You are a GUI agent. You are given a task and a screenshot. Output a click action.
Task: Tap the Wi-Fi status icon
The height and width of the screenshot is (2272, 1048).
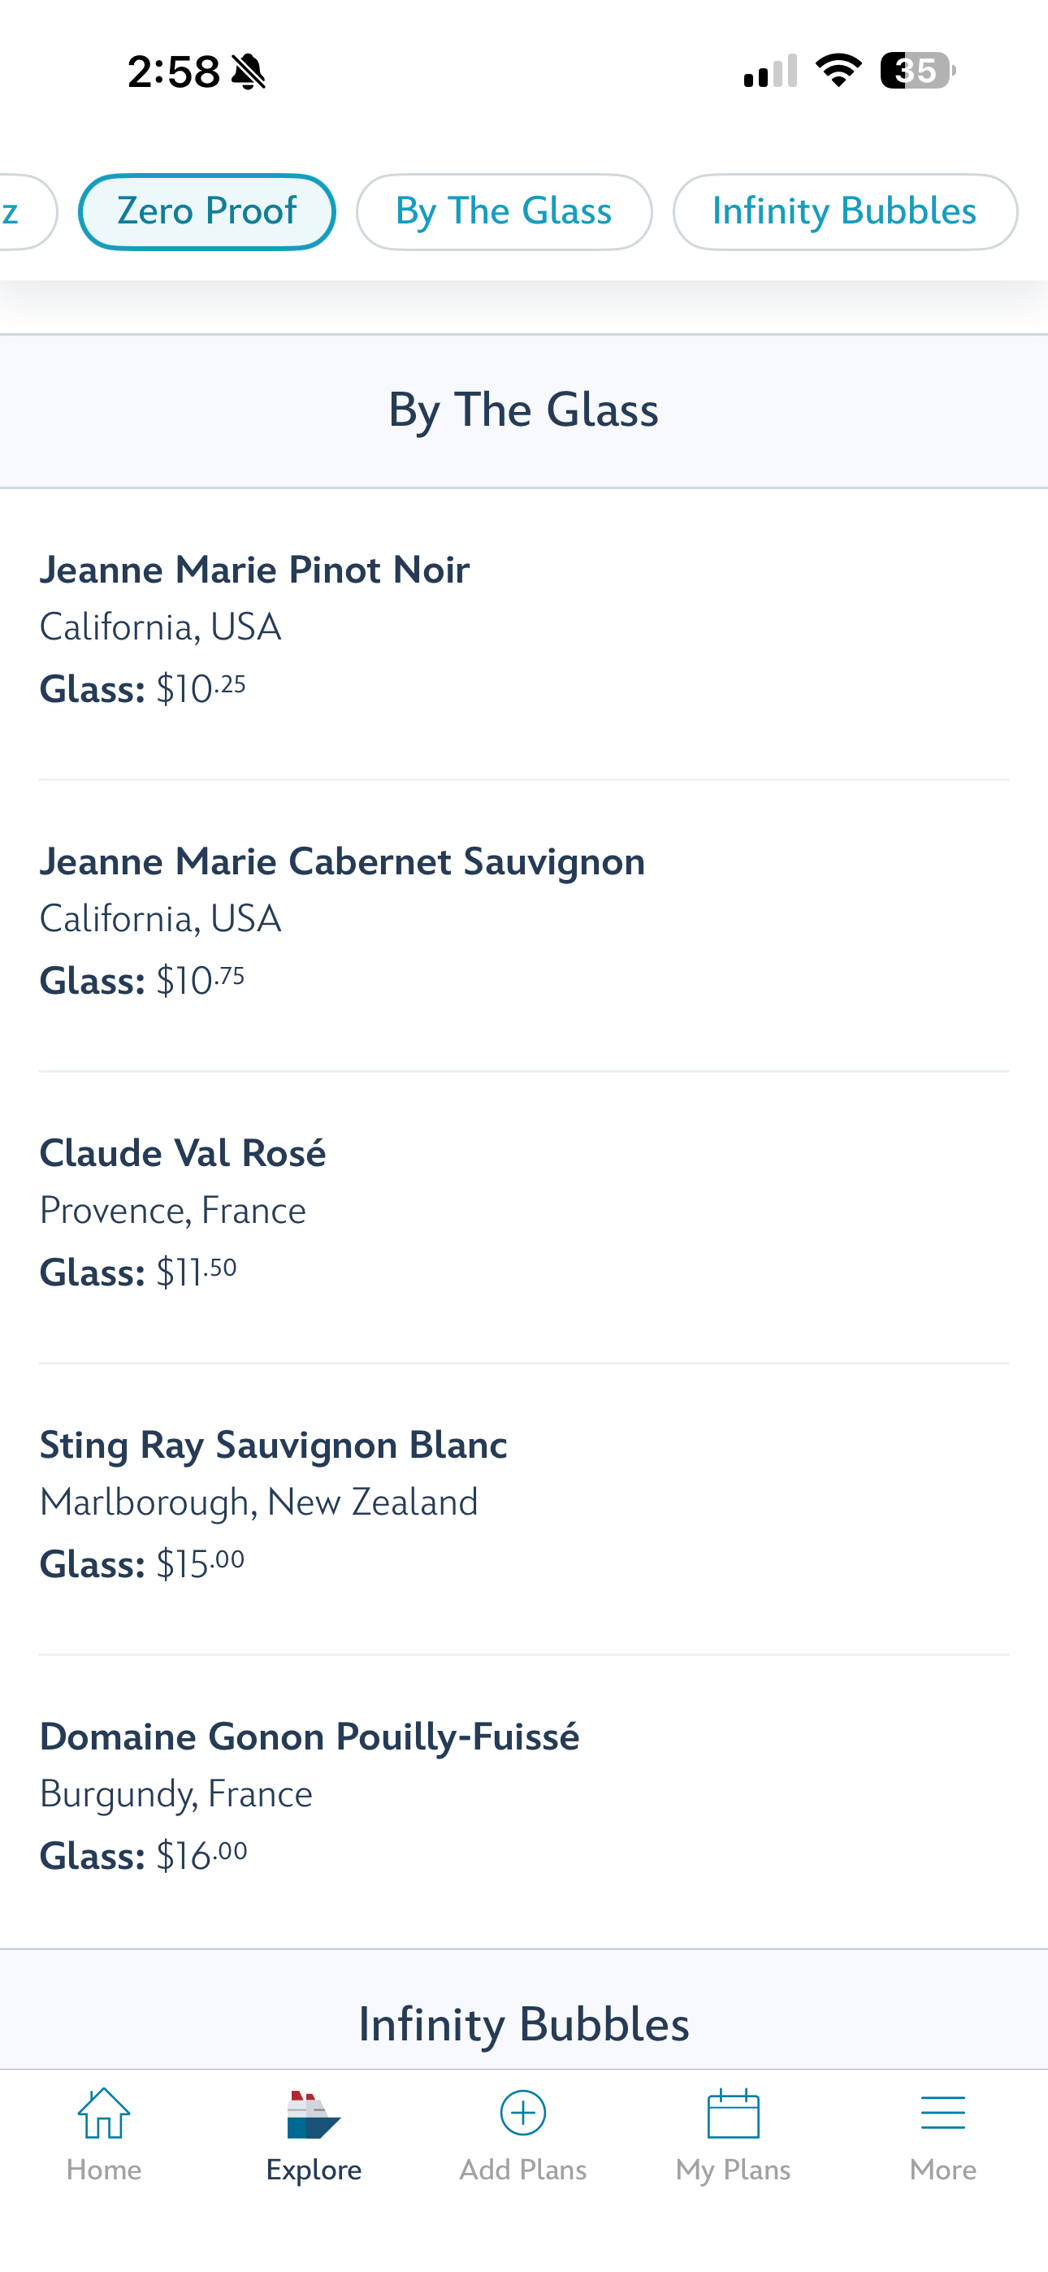838,71
